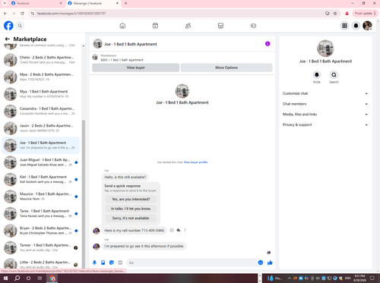This screenshot has height=283, width=380.
Task: Click the View buyer button
Action: (136, 68)
